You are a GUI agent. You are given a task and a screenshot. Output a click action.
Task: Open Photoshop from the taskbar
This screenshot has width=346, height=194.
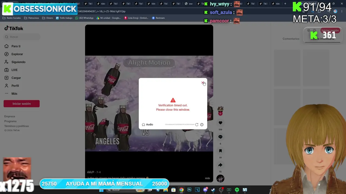pos(189,190)
